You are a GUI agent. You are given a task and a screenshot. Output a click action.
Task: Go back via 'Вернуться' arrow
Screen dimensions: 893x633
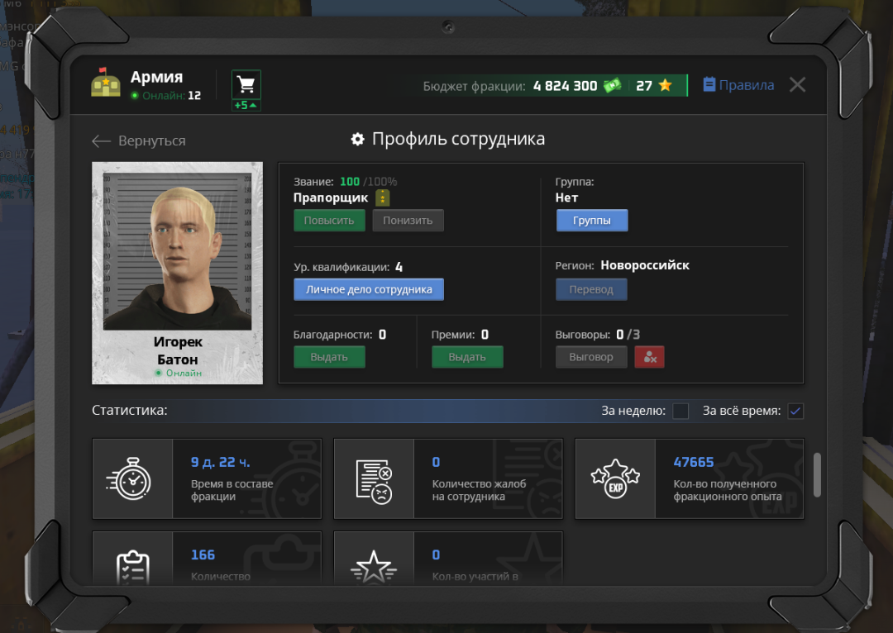[x=139, y=141]
